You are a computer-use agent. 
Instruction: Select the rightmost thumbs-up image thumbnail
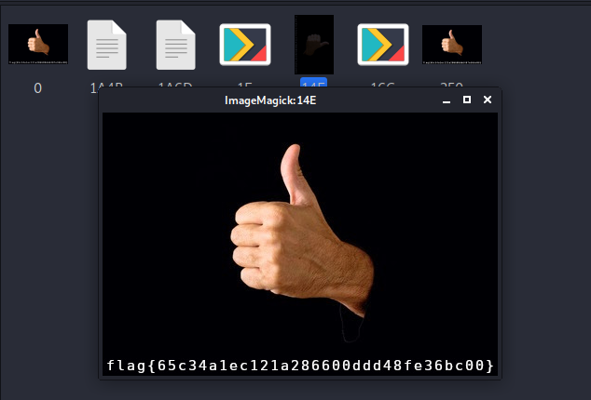pyautogui.click(x=452, y=45)
